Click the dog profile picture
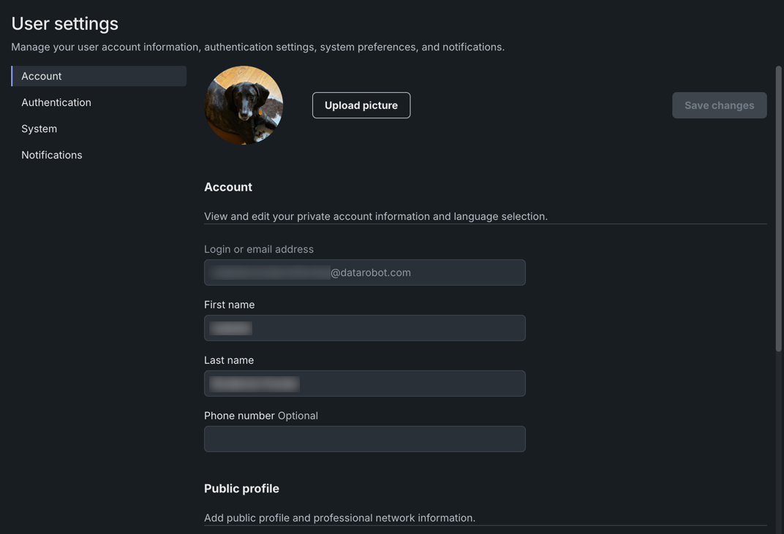The image size is (784, 534). tap(244, 105)
